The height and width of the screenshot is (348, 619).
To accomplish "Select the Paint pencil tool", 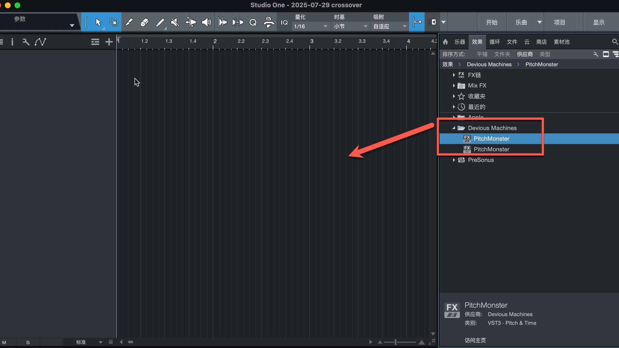I will (160, 22).
